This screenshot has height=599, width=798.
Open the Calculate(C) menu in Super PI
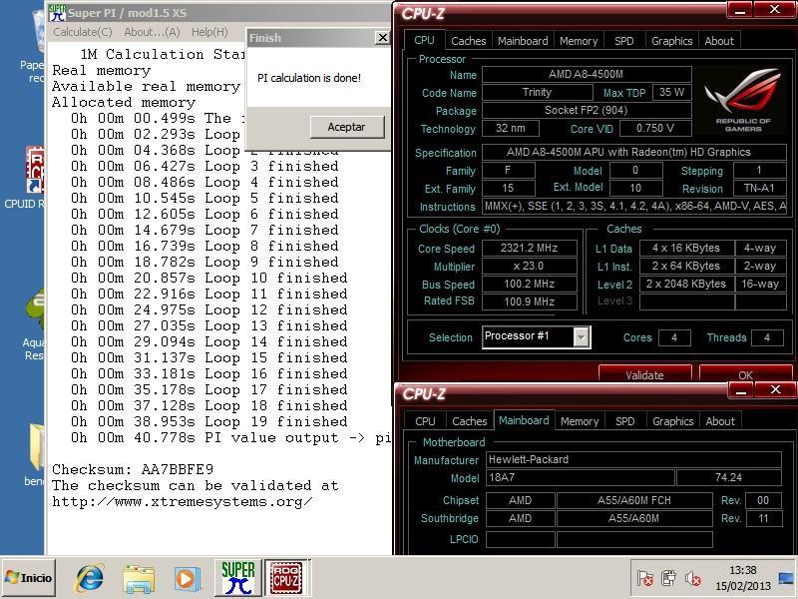[x=83, y=32]
